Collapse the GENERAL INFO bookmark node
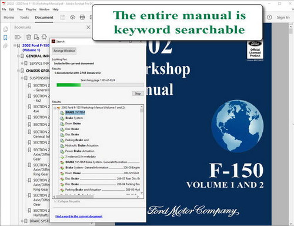Viewport: 294px width, 226px height. point(18,56)
